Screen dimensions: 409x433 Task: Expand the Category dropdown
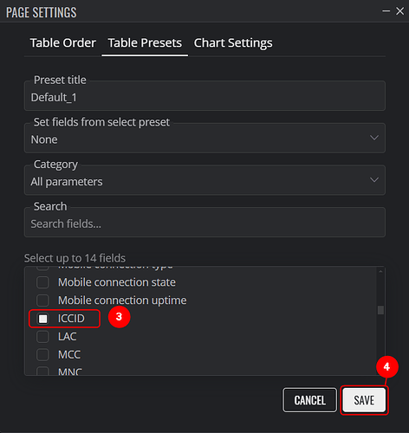tap(204, 181)
